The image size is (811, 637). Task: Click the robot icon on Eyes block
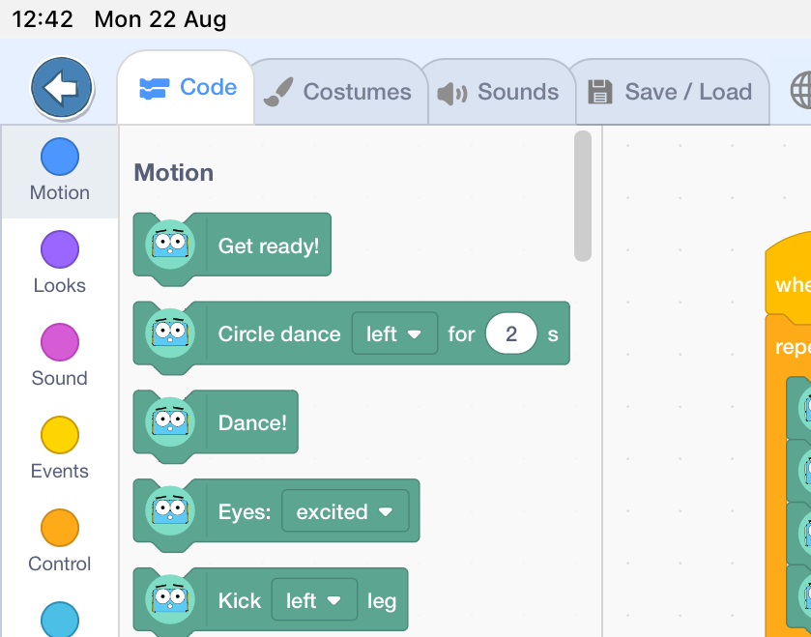coord(170,511)
